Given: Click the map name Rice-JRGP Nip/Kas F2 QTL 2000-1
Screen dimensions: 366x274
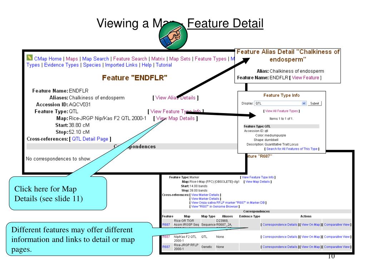Looking at the screenshot, I should point(108,118).
